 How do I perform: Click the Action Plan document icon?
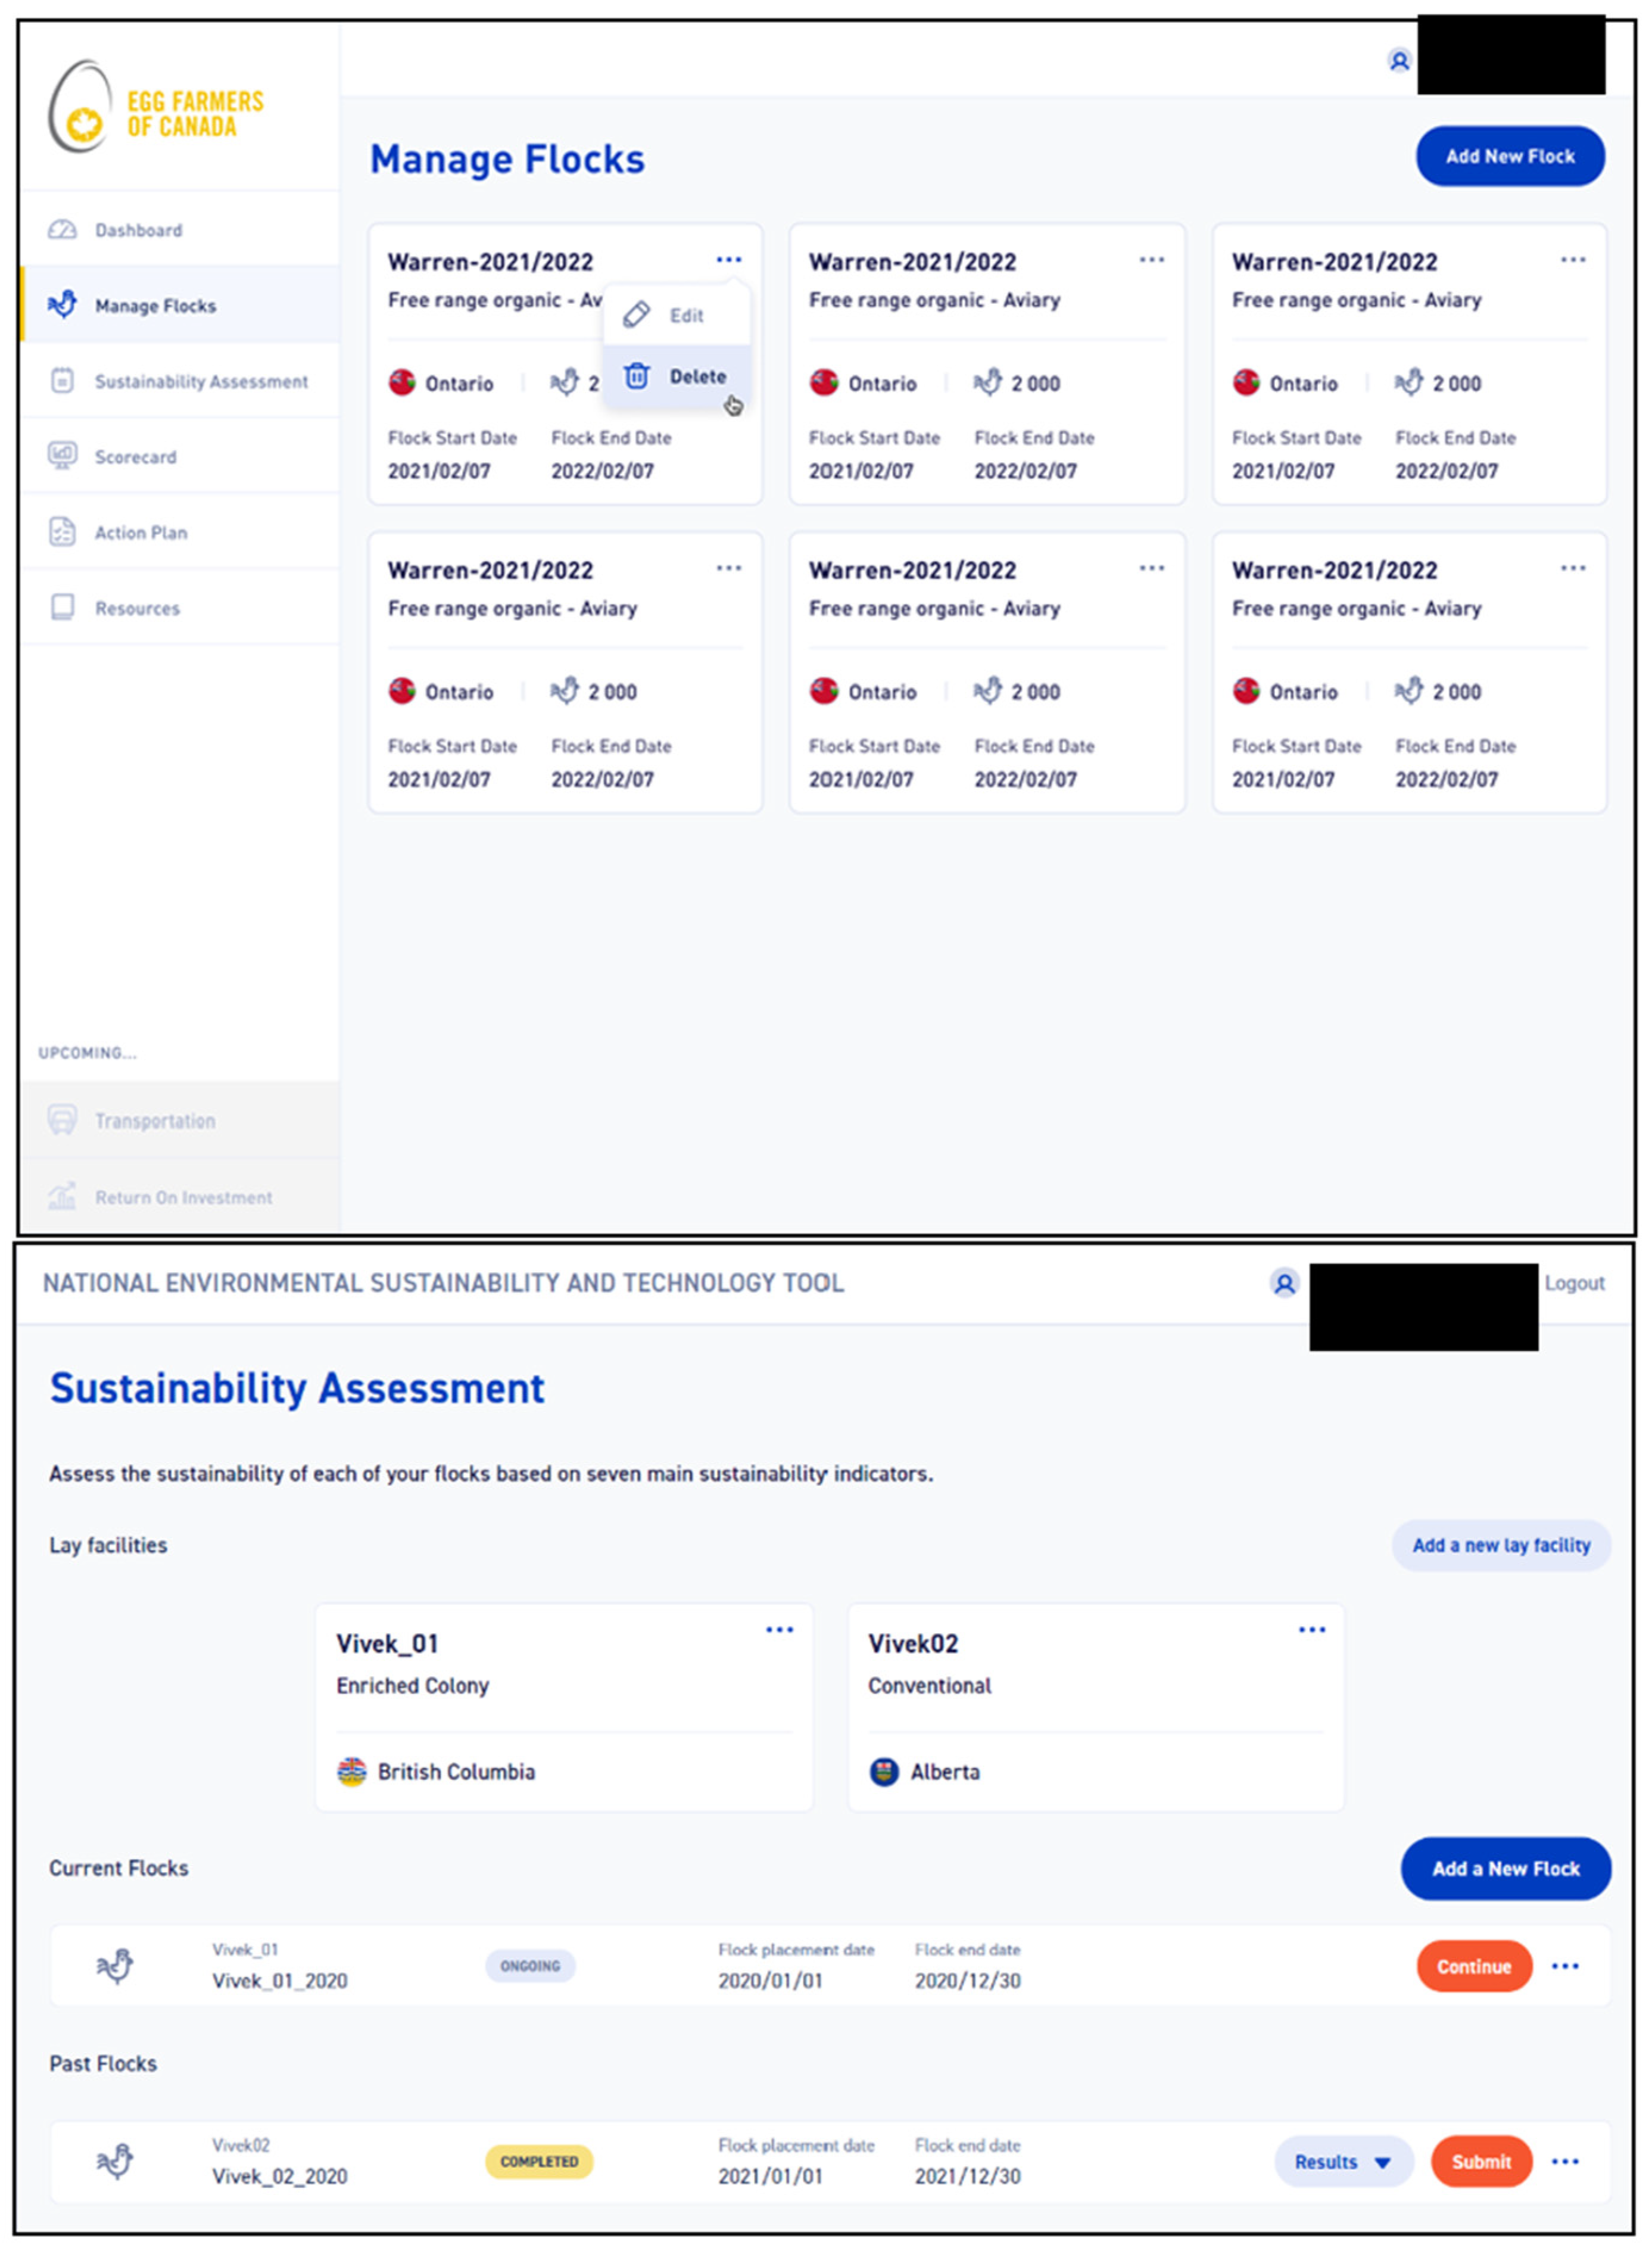click(62, 532)
